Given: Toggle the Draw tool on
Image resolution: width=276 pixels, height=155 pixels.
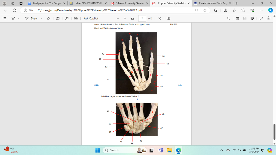Looking at the screenshot, I should click(x=31, y=18).
